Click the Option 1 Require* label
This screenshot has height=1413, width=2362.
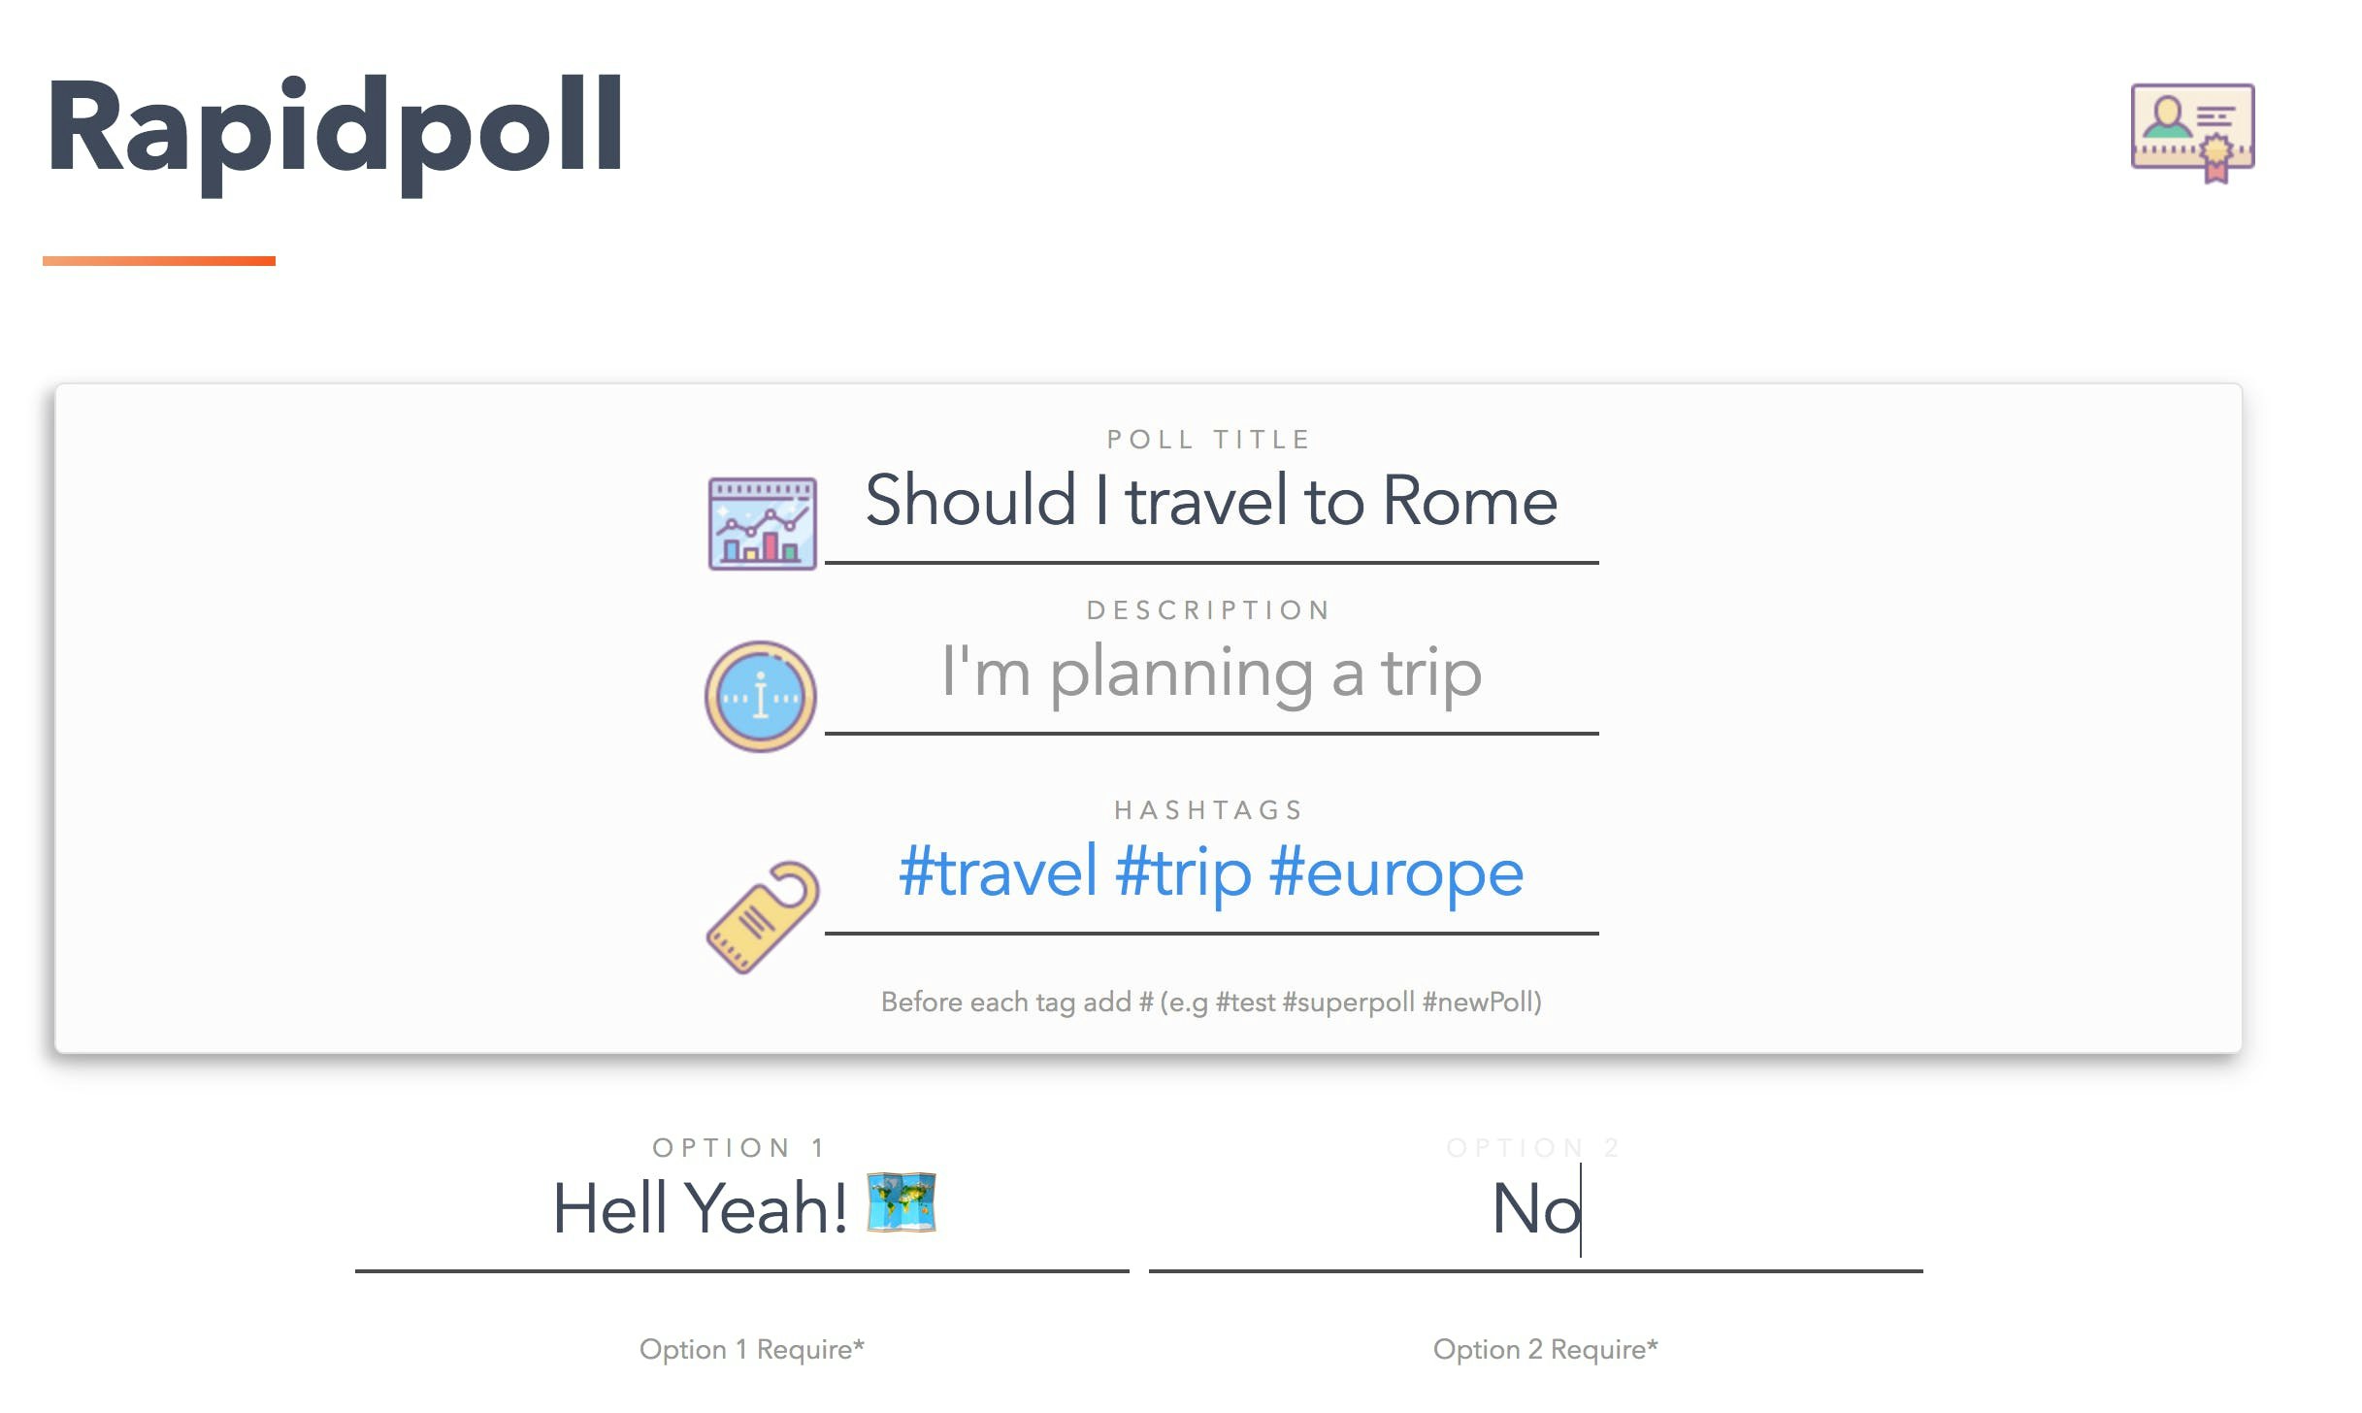[x=752, y=1349]
